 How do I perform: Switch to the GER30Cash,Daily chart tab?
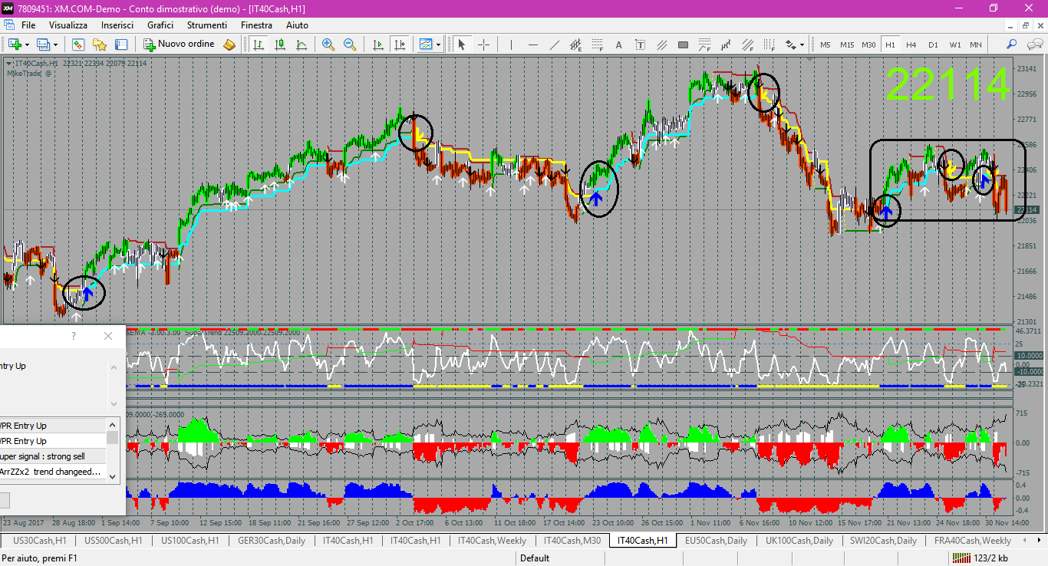coord(271,541)
